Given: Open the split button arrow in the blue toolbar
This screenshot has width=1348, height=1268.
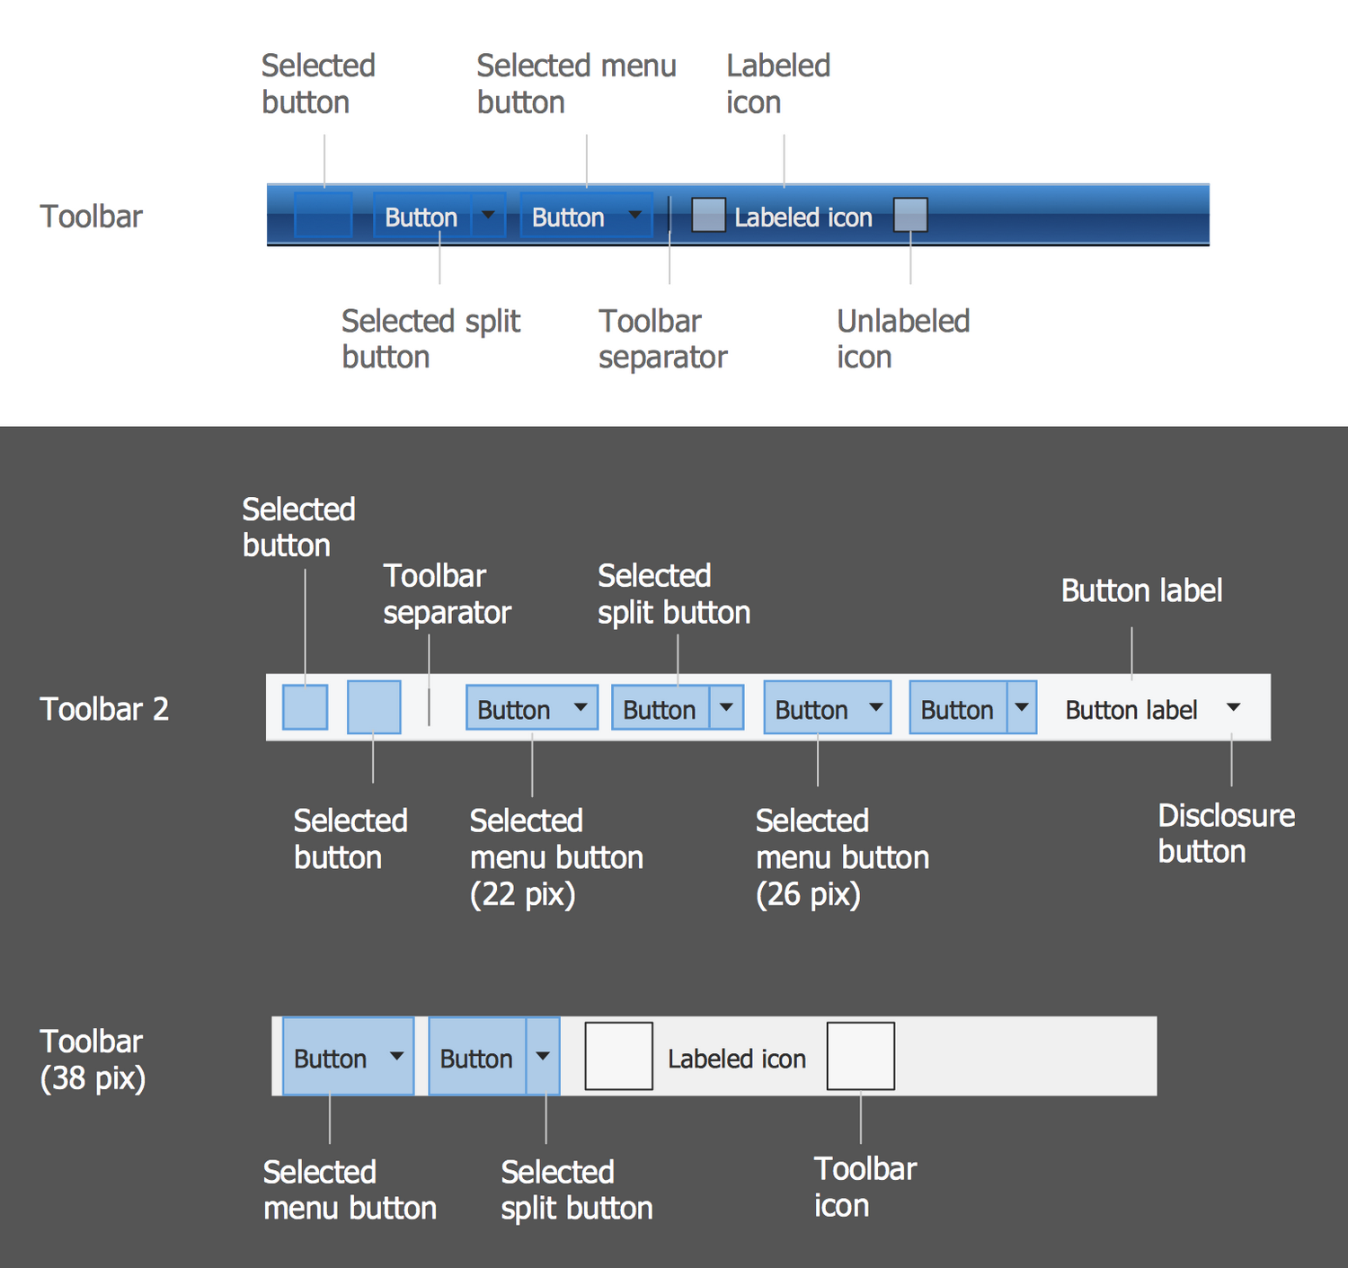Looking at the screenshot, I should tap(488, 216).
